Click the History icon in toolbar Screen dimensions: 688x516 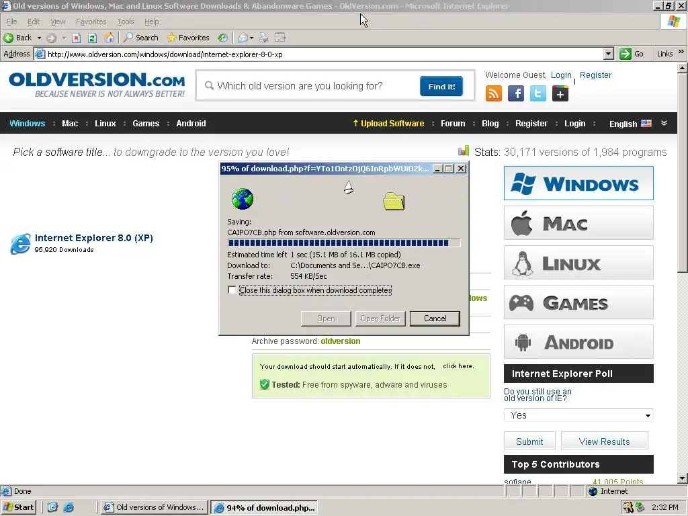(223, 38)
